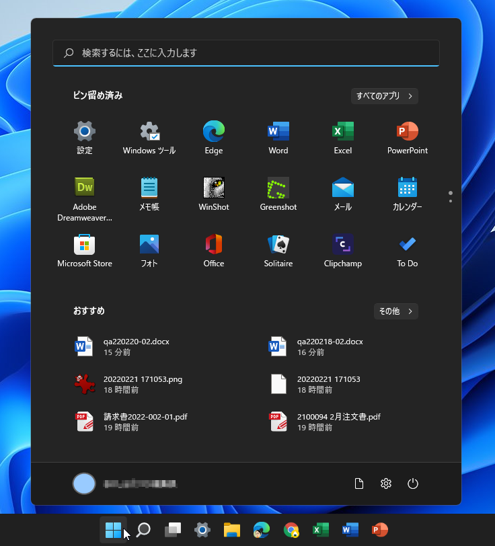Screen dimensions: 495x546
Task: Click すべてのアプリ button
Action: coord(385,95)
